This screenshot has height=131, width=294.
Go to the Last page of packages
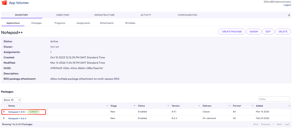287,124
